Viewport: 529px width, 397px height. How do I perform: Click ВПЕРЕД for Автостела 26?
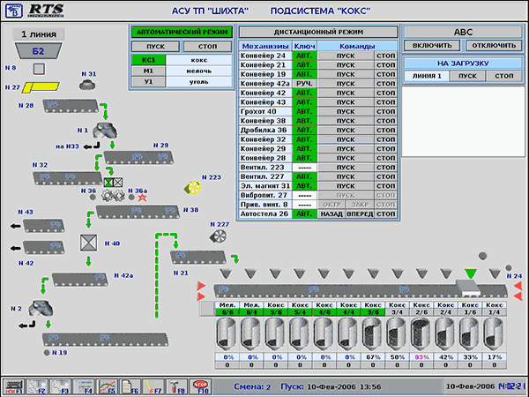tap(359, 213)
